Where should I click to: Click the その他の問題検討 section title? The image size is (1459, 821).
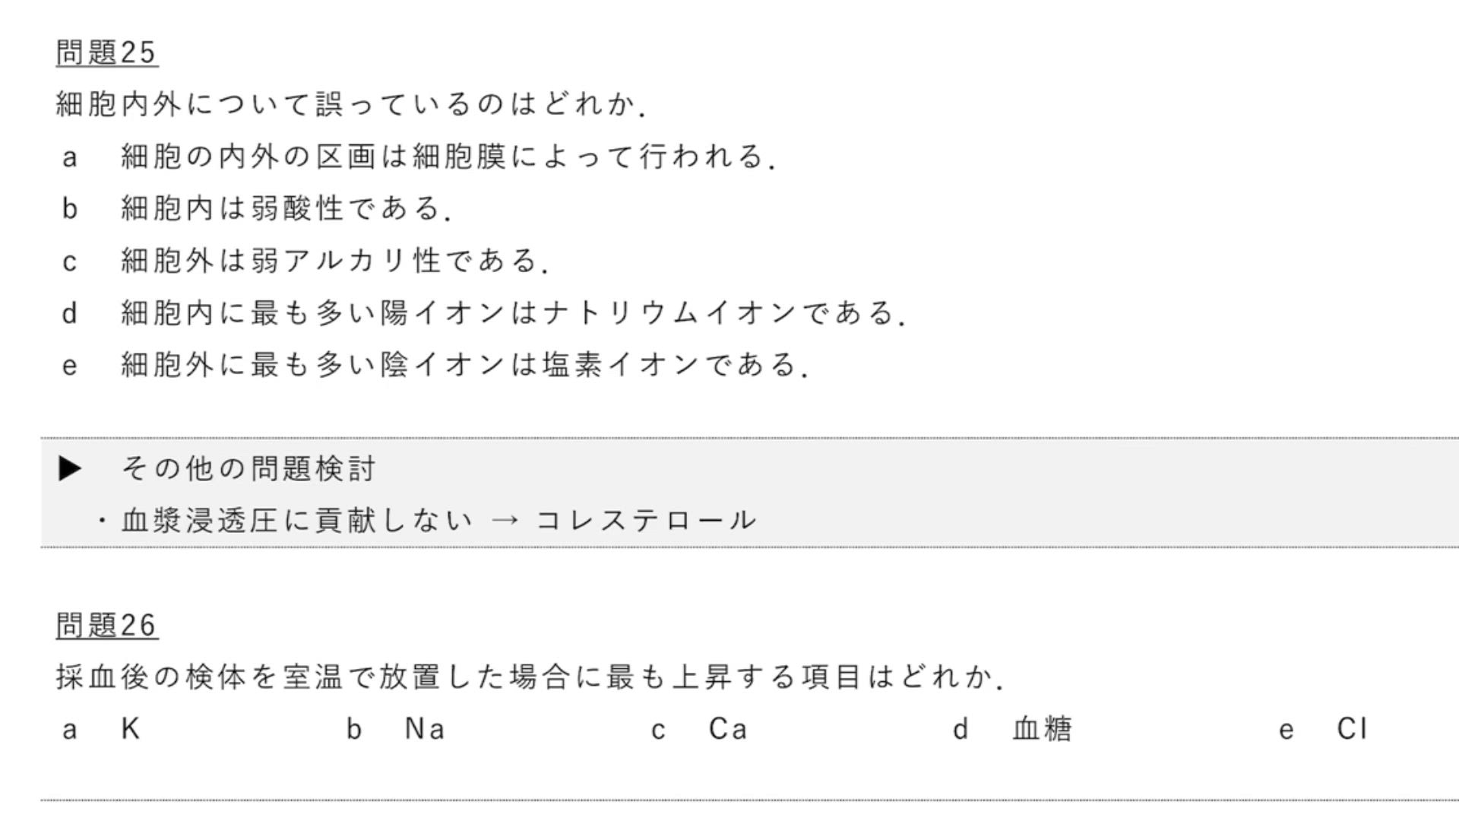(248, 469)
